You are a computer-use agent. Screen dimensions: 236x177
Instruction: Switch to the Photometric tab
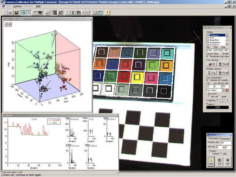point(214,138)
